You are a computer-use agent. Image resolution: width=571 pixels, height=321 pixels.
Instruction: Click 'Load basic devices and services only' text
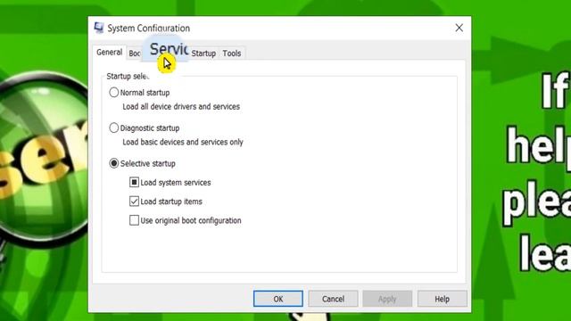(182, 142)
